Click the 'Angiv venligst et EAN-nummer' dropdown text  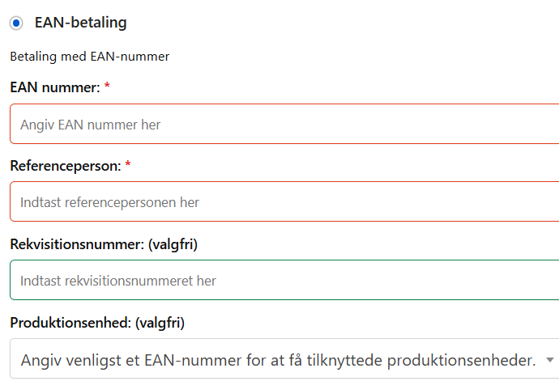pyautogui.click(x=278, y=359)
